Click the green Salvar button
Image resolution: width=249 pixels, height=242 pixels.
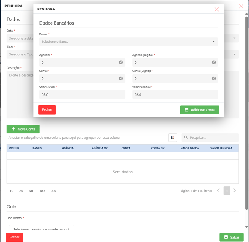(231, 237)
